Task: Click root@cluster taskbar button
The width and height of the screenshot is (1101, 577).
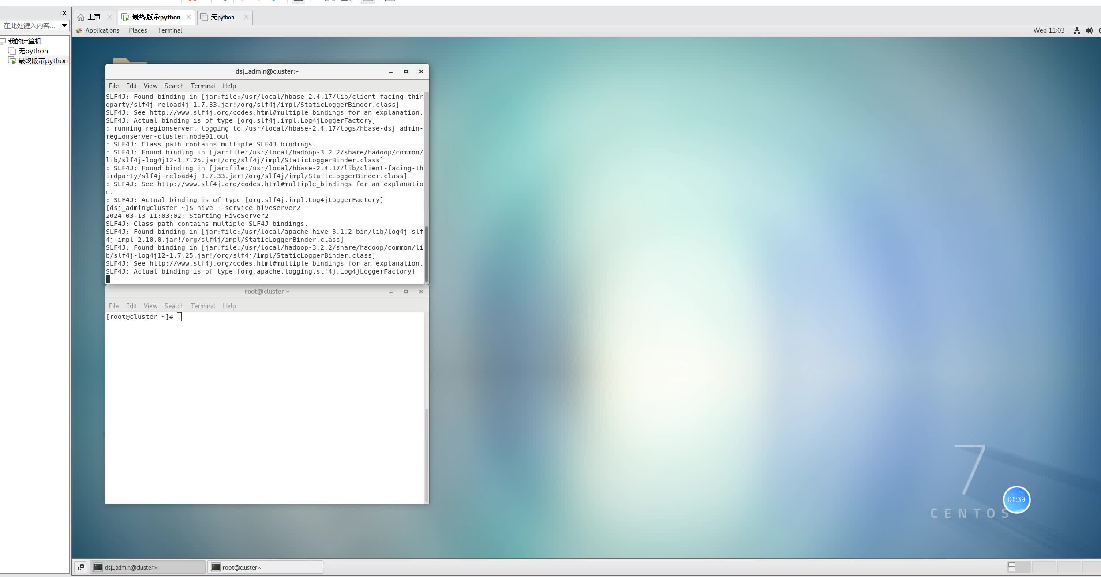Action: (x=265, y=567)
